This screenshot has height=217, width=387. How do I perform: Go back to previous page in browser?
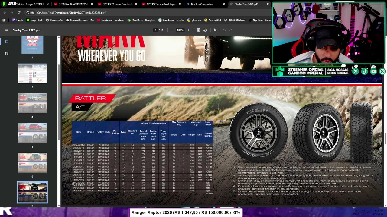point(5,13)
